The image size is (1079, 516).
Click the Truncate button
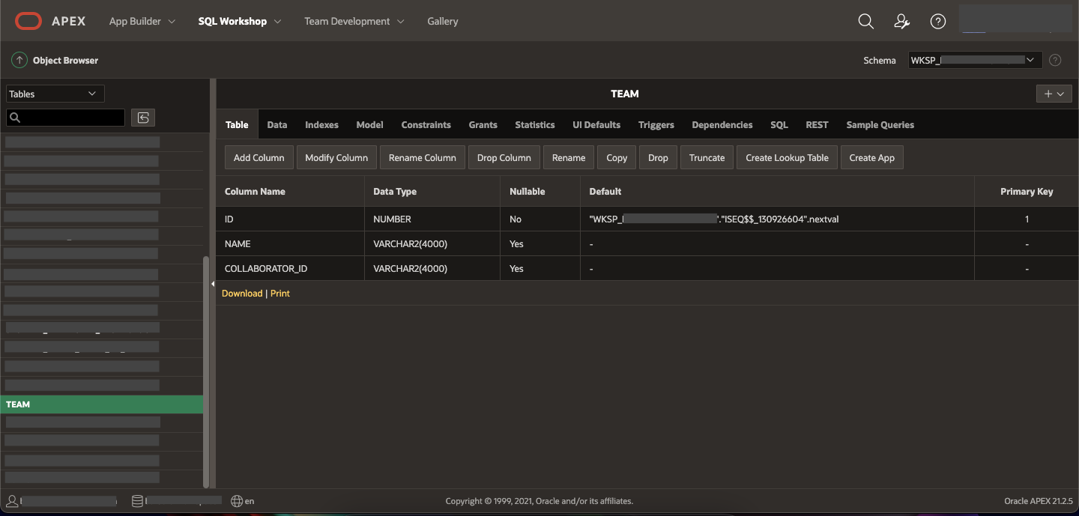tap(707, 157)
